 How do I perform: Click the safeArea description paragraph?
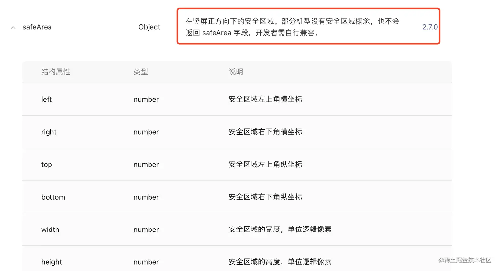292,27
